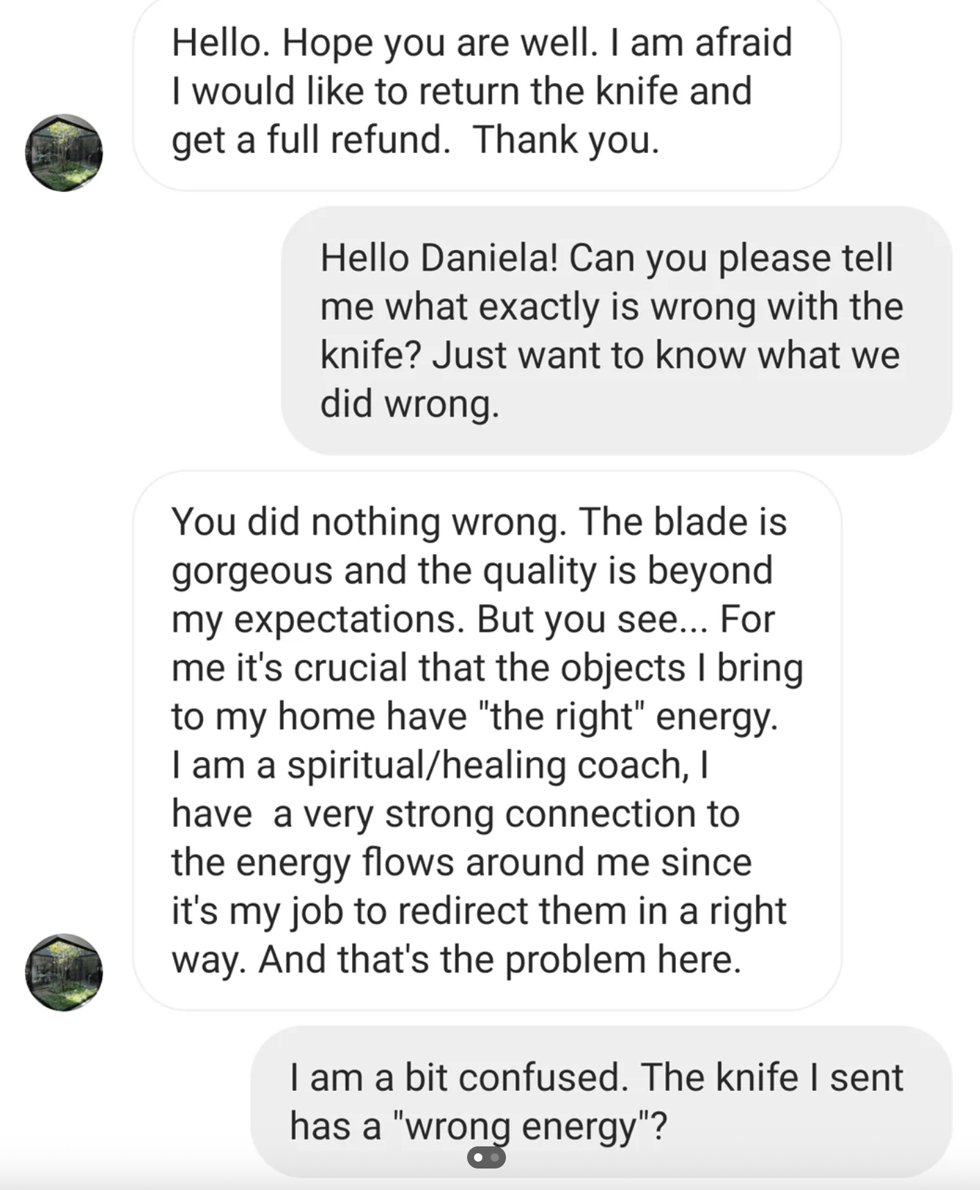Click the words "did wrong." in seller's reply
980x1190 pixels.
tap(409, 404)
